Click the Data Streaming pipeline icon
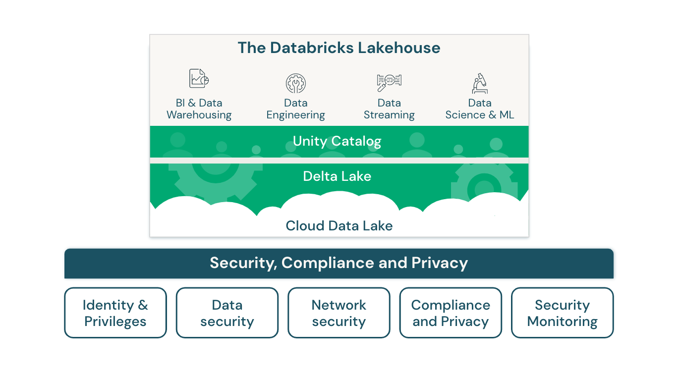Screen dimensions: 680x380 click(389, 80)
